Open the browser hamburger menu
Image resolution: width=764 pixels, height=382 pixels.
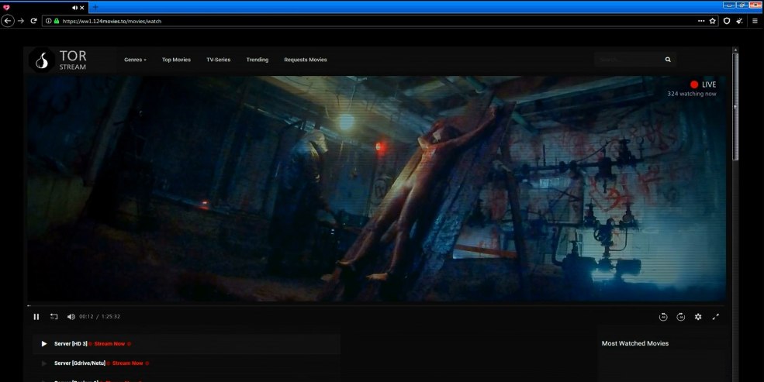pos(755,21)
